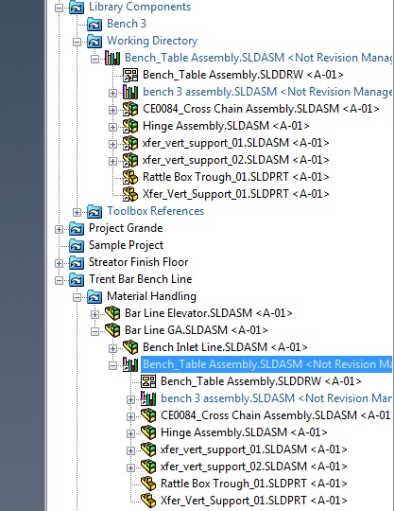This screenshot has width=394, height=511.
Task: Click the Bench_Table Assembly.SLDDRW drawing icon under Working Directory
Action: tap(130, 76)
